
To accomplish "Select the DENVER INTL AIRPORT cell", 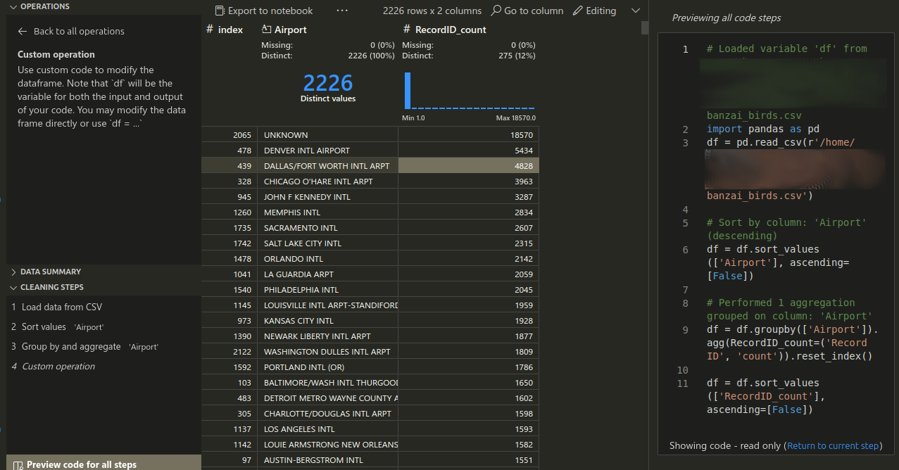I will [327, 151].
